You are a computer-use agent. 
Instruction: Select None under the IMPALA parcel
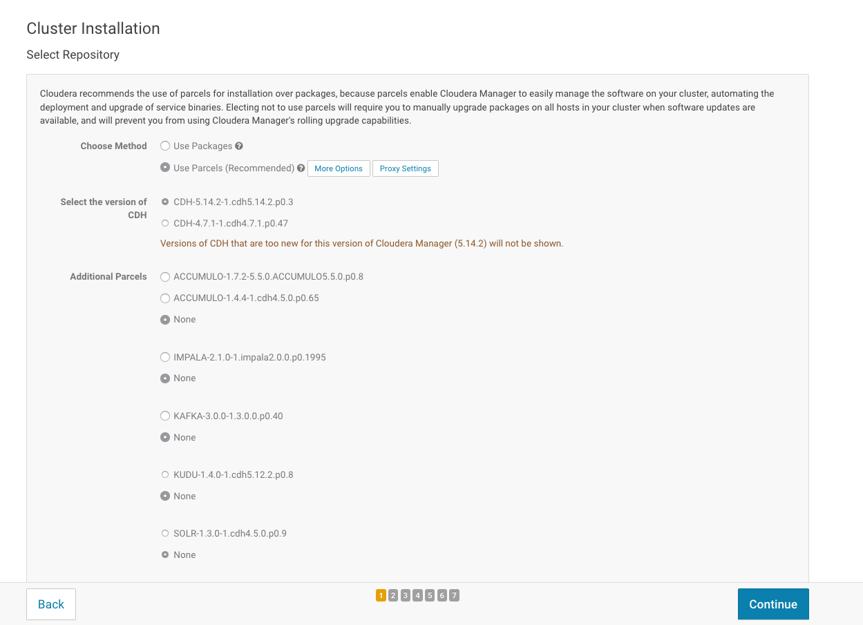[165, 378]
